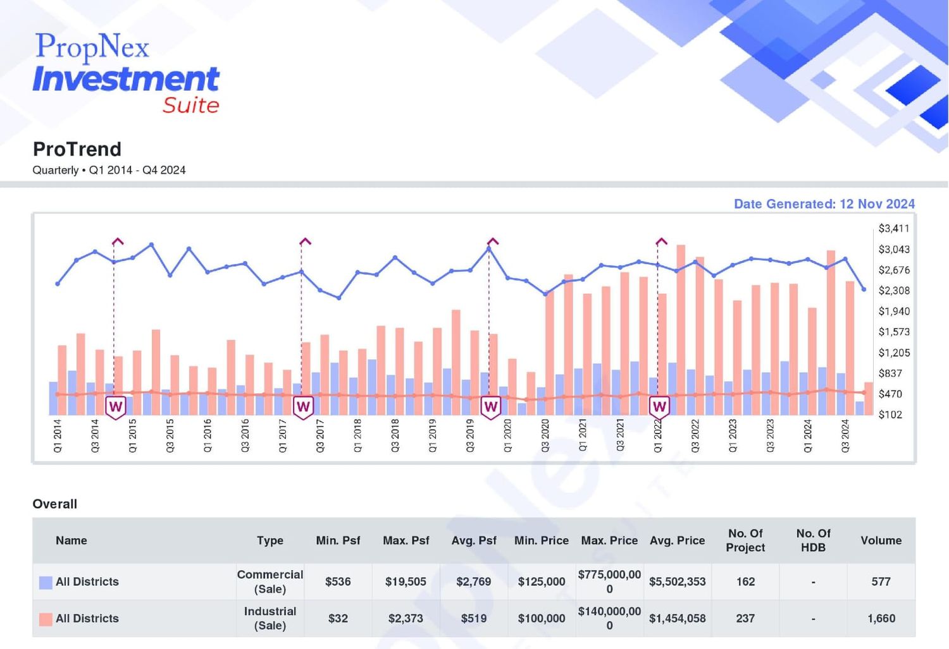
Task: Click the tallest salmon bar near Q3 2022
Action: tap(681, 330)
